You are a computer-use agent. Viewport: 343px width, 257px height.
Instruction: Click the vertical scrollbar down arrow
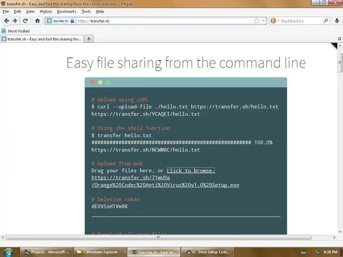tap(340, 232)
